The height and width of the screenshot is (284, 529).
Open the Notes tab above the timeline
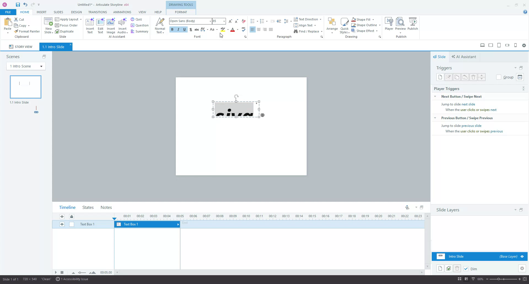(106, 207)
